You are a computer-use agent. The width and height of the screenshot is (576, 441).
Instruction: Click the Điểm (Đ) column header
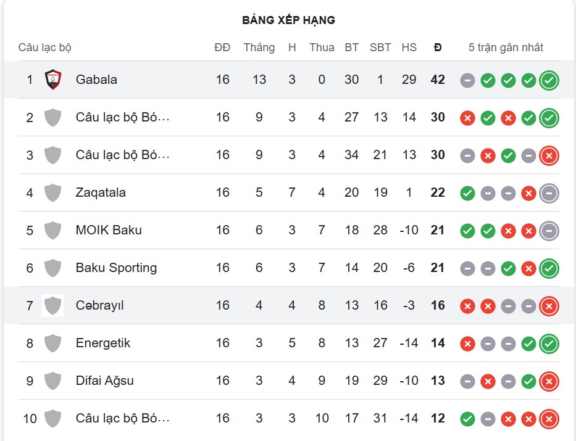point(438,47)
